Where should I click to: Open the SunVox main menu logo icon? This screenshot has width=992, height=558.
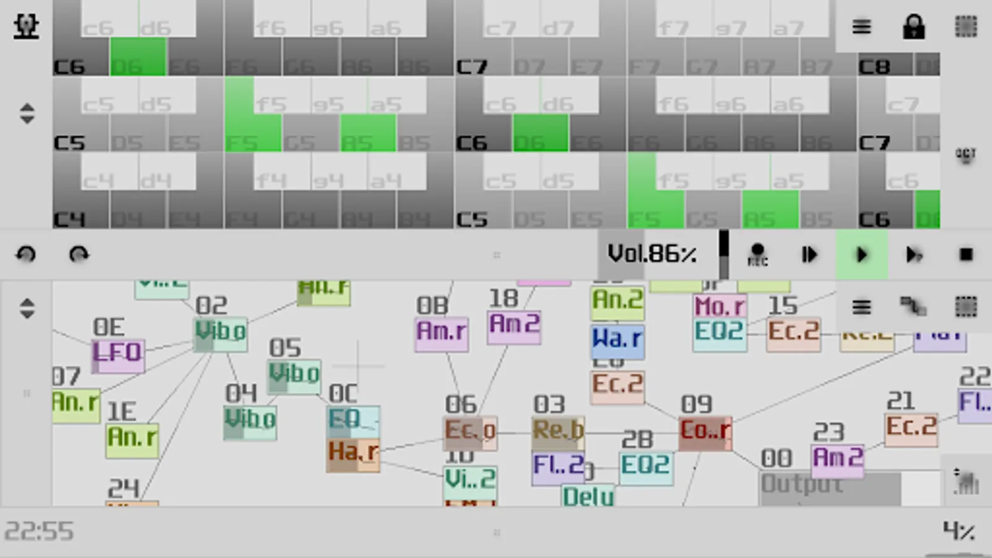point(26,26)
